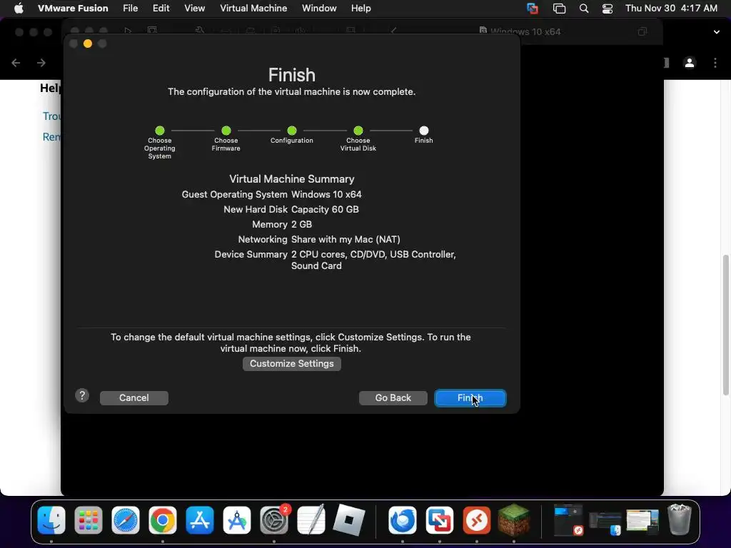Open the Trash in the Dock
Viewport: 731px width, 548px height.
coord(680,519)
